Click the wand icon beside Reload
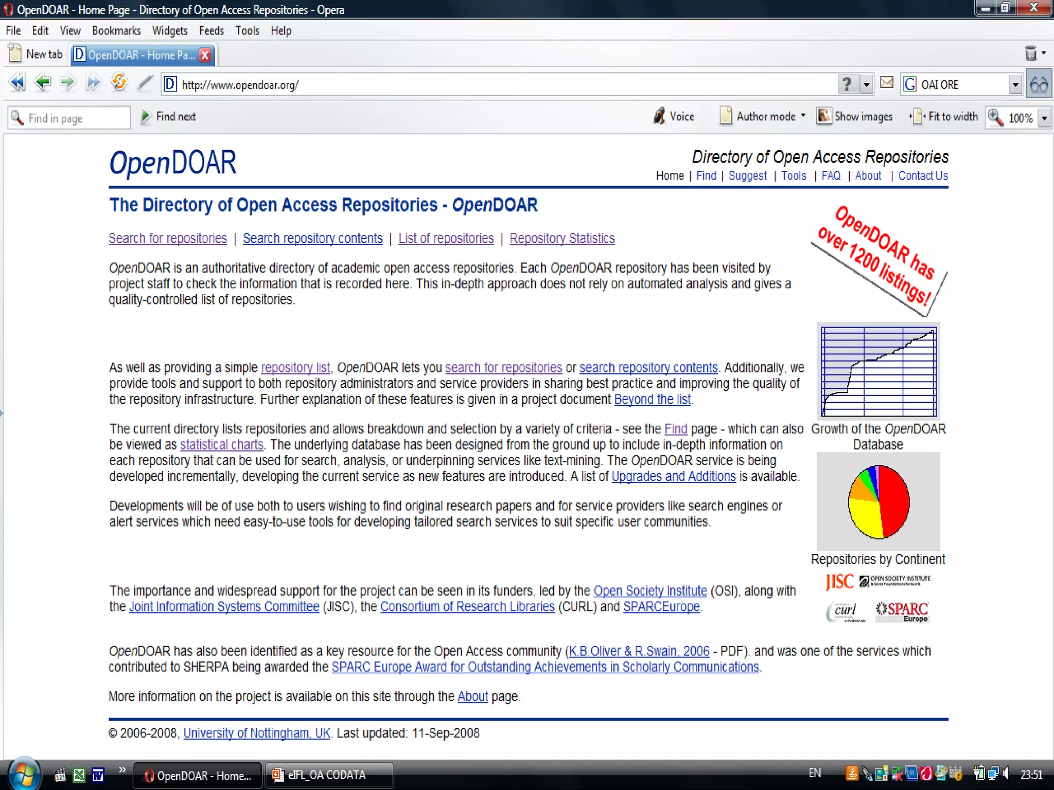Image resolution: width=1054 pixels, height=790 pixels. [x=145, y=83]
